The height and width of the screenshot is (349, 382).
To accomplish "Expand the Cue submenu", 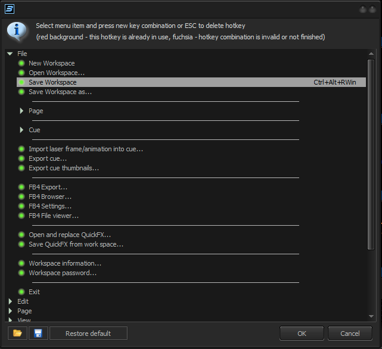I will (22, 130).
